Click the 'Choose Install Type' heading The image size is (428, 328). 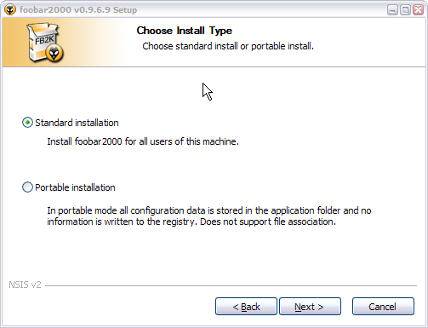(x=185, y=31)
